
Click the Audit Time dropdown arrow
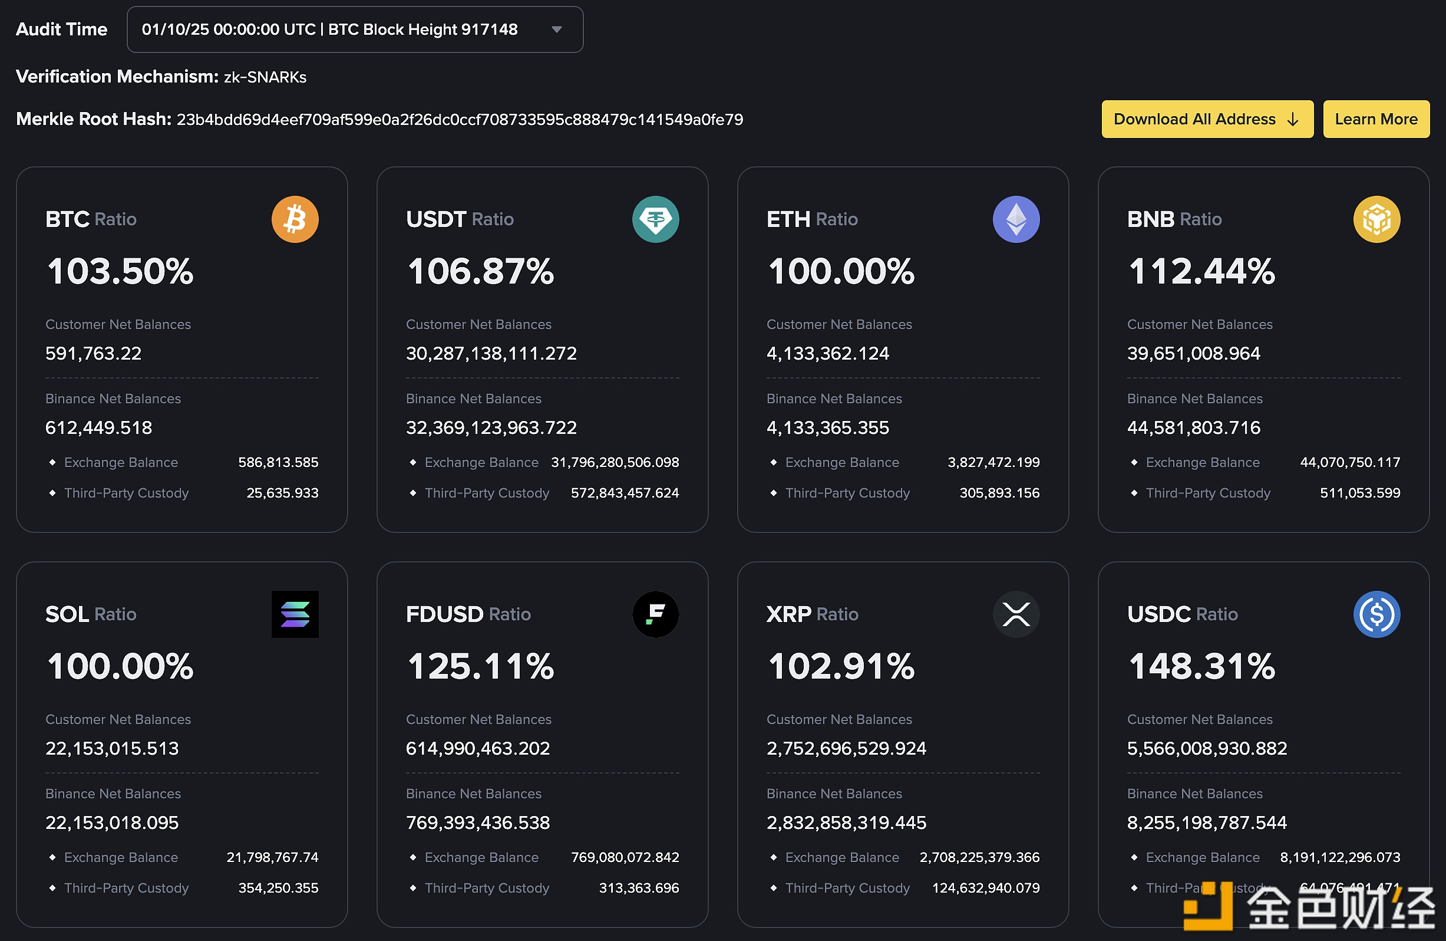pos(556,29)
